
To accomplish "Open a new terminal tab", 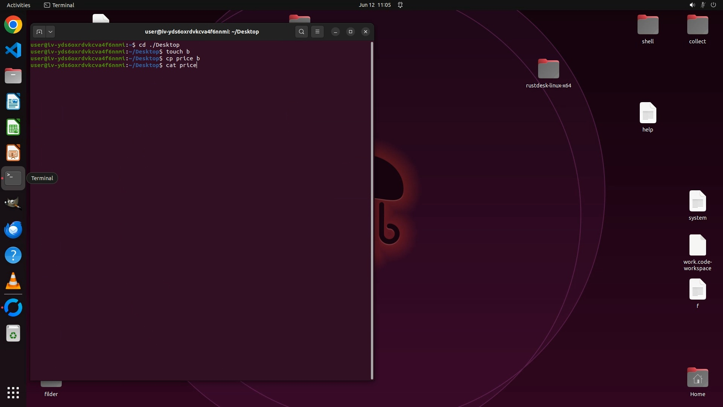I will [39, 32].
